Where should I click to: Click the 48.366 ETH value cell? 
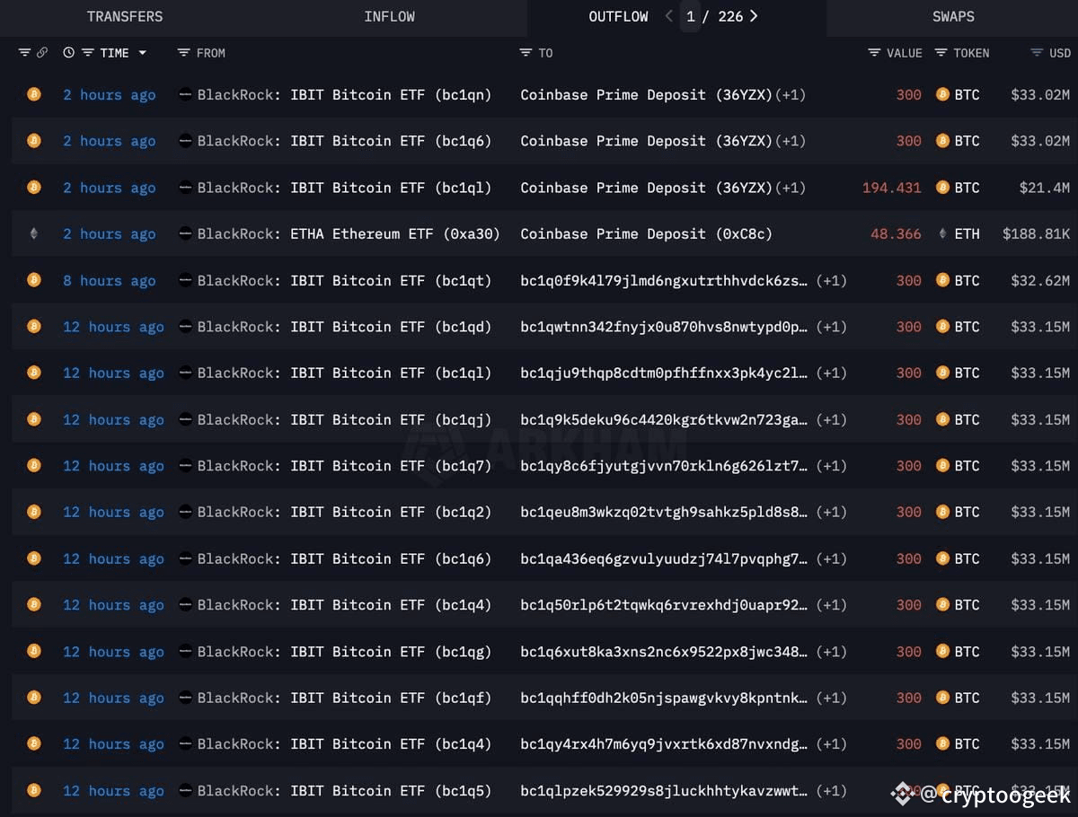[896, 233]
